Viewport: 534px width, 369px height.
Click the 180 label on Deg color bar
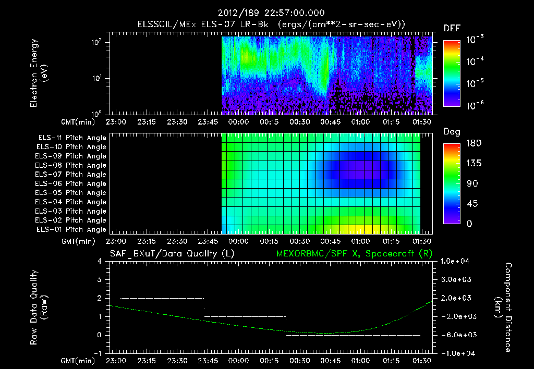[474, 143]
